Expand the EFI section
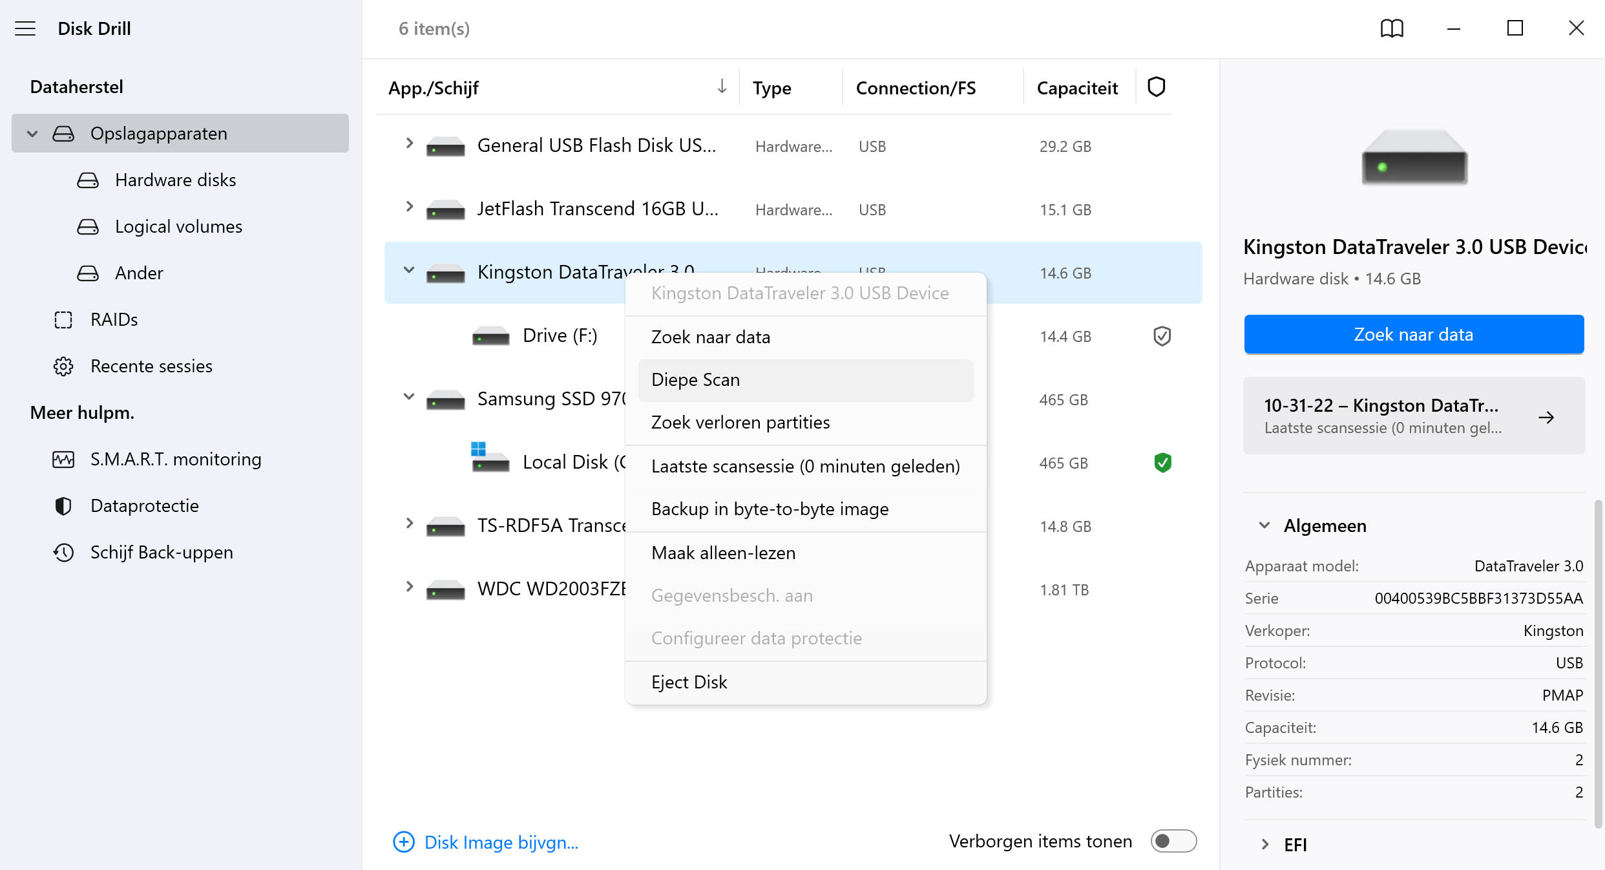1605x870 pixels. point(1264,845)
